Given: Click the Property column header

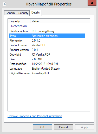Looking at the screenshot, I should click(19, 21).
